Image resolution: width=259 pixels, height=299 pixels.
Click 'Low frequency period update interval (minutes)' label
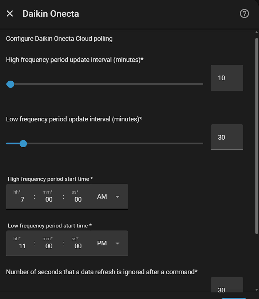[x=74, y=119]
